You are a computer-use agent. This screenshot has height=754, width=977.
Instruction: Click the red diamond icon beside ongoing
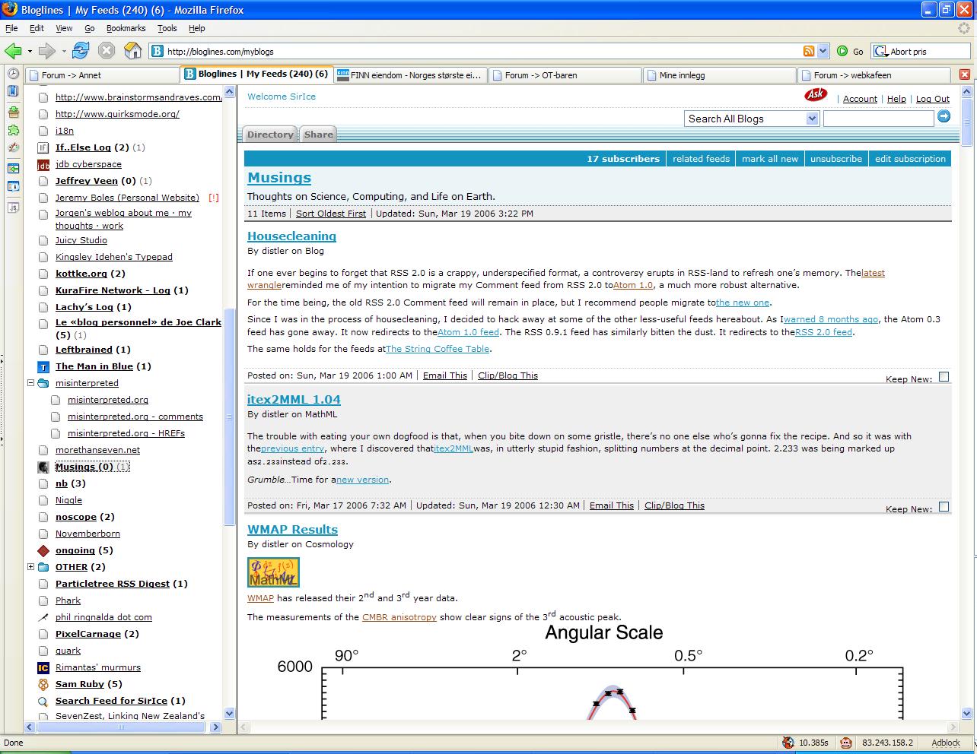[43, 550]
